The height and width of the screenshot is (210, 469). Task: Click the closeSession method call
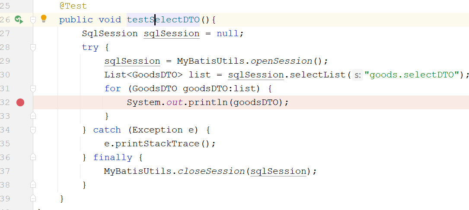tap(211, 171)
